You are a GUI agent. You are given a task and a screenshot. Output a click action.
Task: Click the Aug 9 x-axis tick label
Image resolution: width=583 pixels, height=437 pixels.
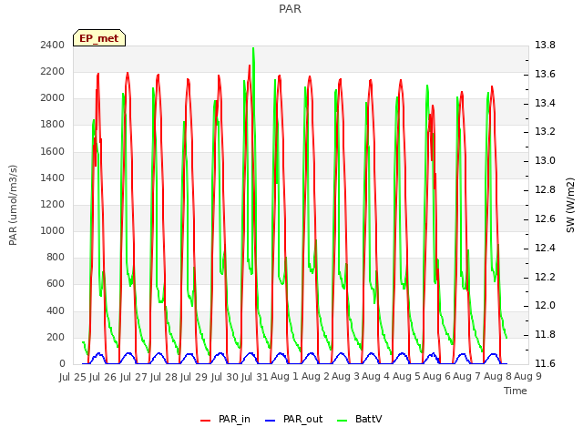point(527,376)
